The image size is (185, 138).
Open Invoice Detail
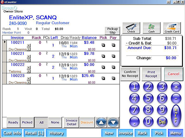(71, 122)
